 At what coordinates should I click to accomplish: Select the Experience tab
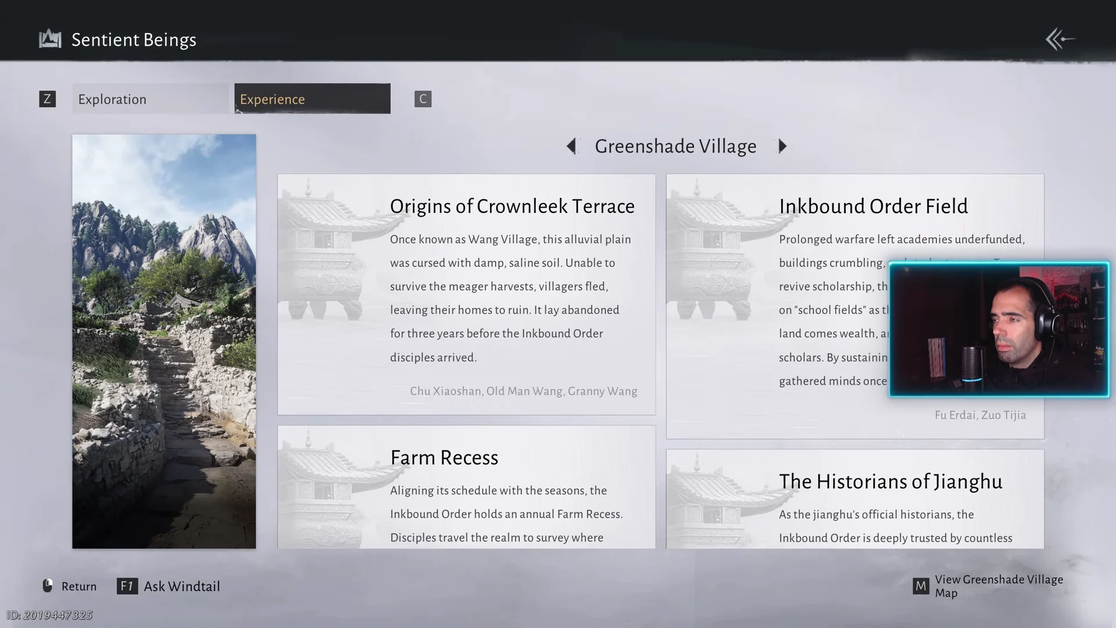coord(312,99)
